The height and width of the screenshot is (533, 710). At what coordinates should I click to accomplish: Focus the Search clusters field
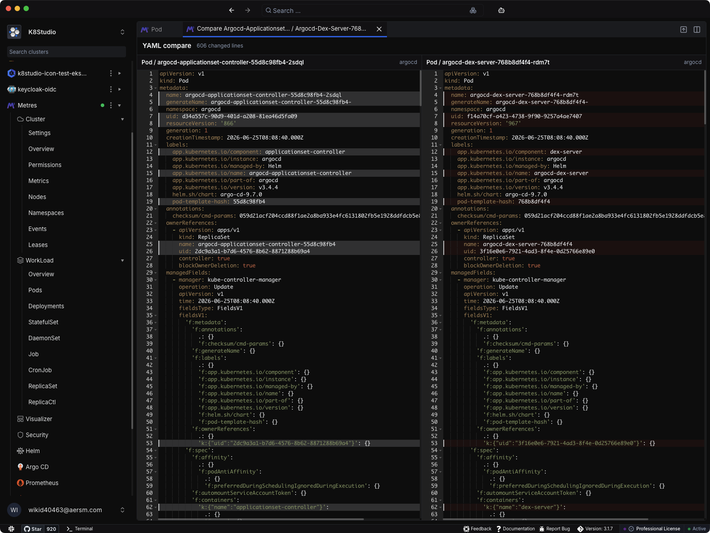point(67,52)
